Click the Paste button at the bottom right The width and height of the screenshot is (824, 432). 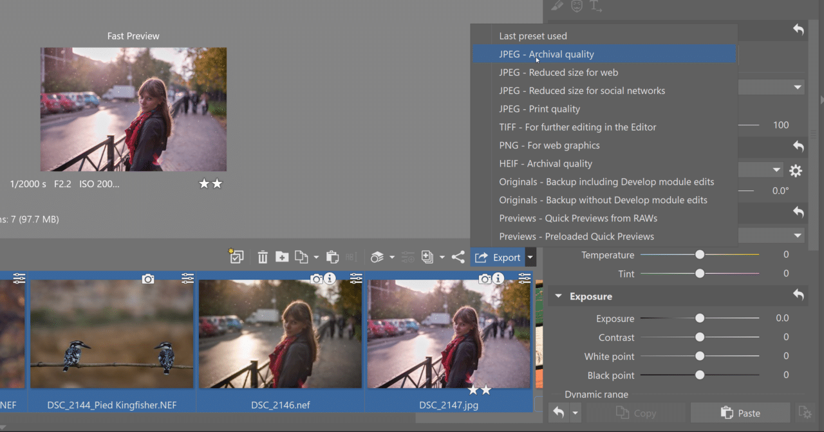(x=740, y=413)
